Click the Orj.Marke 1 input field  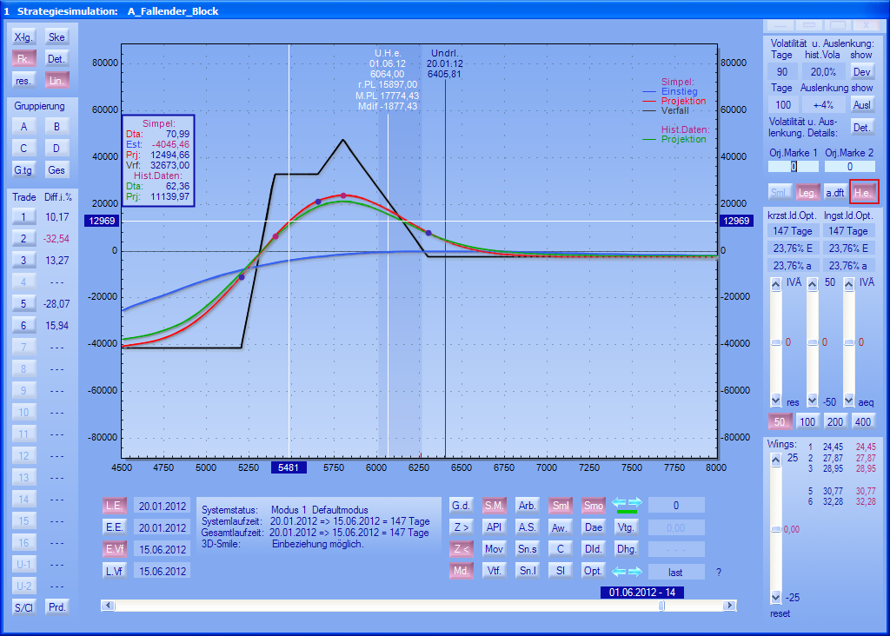793,167
